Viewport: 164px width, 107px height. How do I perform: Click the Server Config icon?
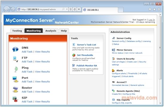[x=114, y=38]
